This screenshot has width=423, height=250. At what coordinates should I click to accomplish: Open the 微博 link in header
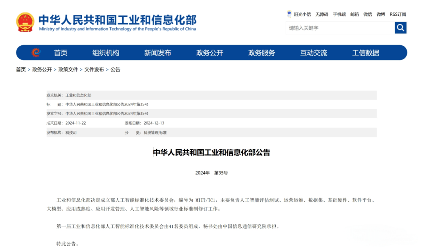pos(381,14)
